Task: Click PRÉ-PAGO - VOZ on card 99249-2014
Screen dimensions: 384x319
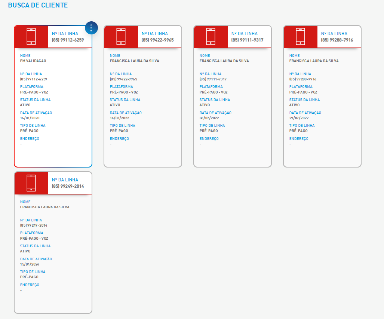Action: 34,239
